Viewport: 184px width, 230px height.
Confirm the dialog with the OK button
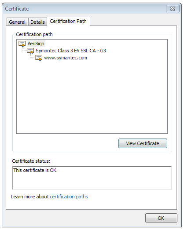coord(161,218)
